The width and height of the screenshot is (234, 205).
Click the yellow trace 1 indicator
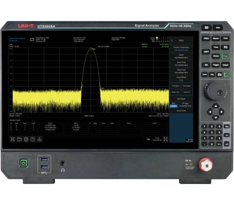pos(157,38)
